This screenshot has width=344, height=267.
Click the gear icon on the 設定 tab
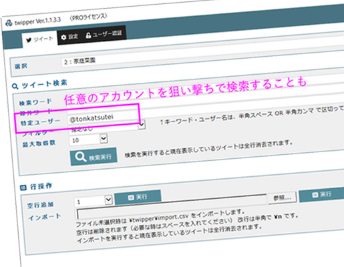click(x=63, y=37)
